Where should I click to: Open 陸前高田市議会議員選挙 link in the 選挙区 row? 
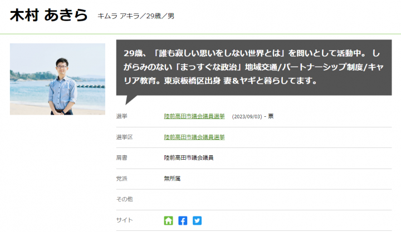coord(194,137)
